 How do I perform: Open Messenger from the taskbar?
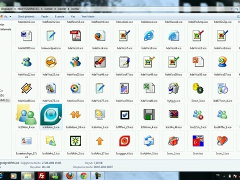click(x=55, y=176)
